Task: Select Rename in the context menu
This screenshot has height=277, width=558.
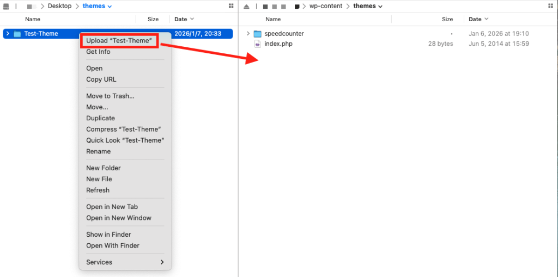Action: coord(98,151)
